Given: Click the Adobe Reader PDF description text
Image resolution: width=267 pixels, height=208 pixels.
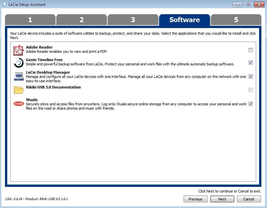Looking at the screenshot, I should [66, 52].
